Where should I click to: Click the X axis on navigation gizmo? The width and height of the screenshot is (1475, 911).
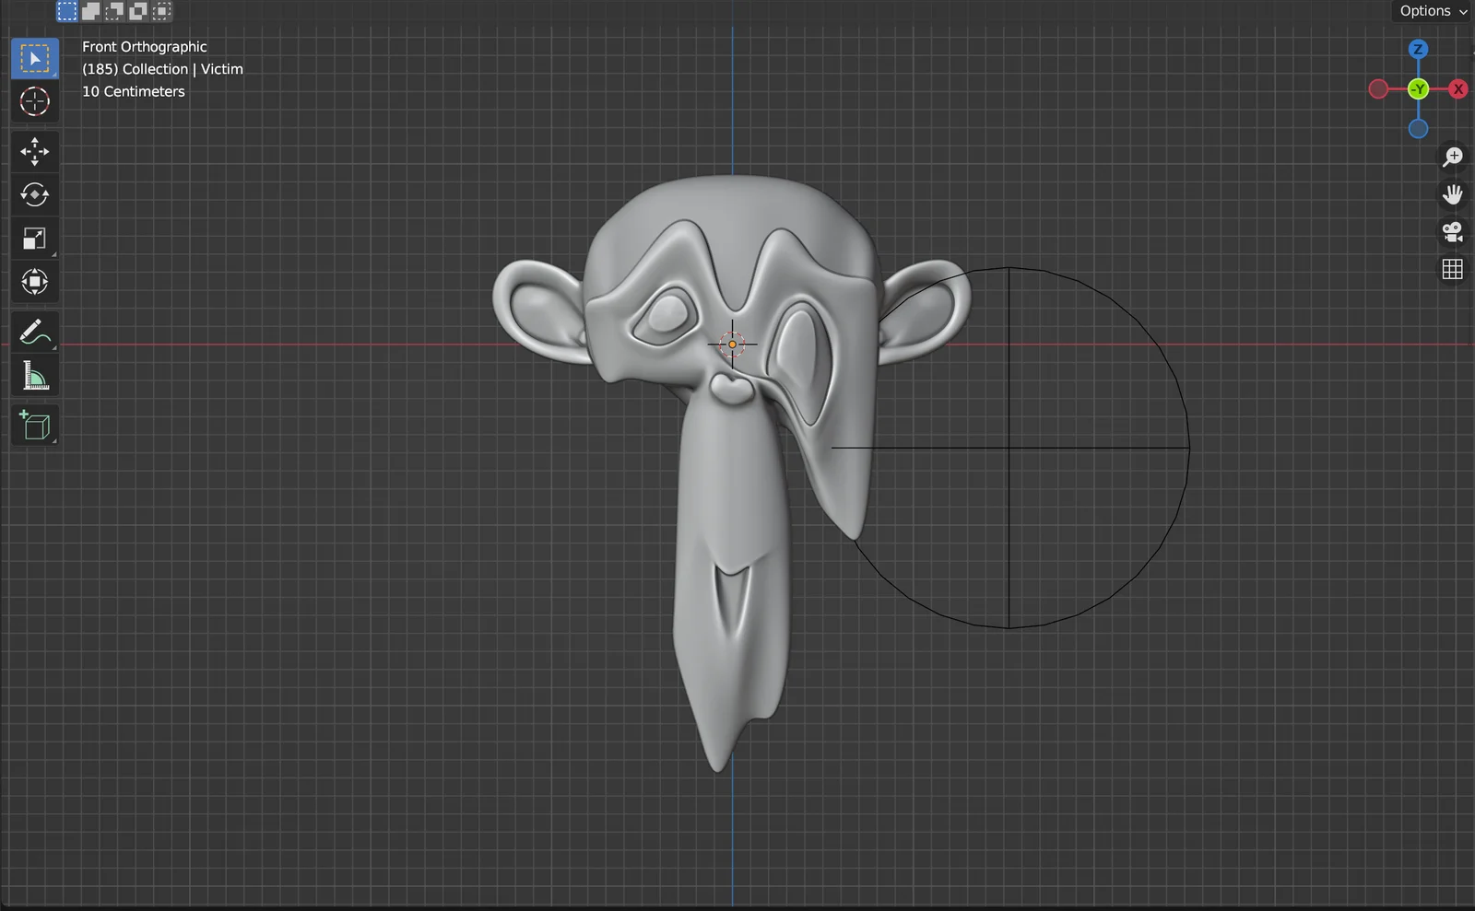(1457, 89)
